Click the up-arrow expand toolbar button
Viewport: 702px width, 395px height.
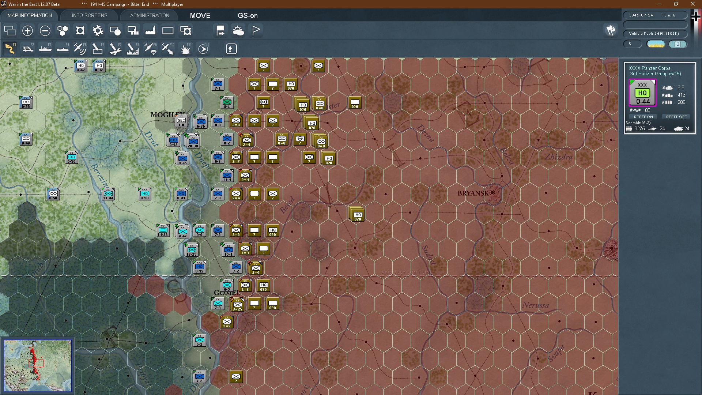[231, 49]
